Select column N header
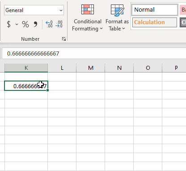 coord(119,68)
